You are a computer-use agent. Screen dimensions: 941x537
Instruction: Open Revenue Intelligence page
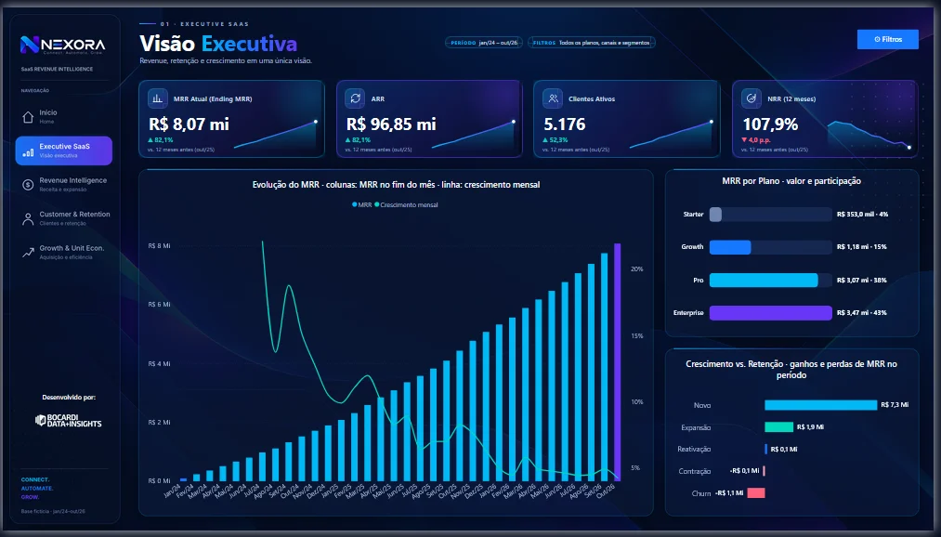63,184
